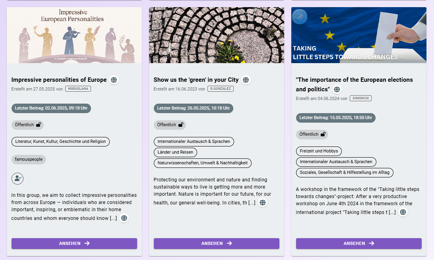
Task: Select the famouspeople tag
Action: [x=29, y=159]
